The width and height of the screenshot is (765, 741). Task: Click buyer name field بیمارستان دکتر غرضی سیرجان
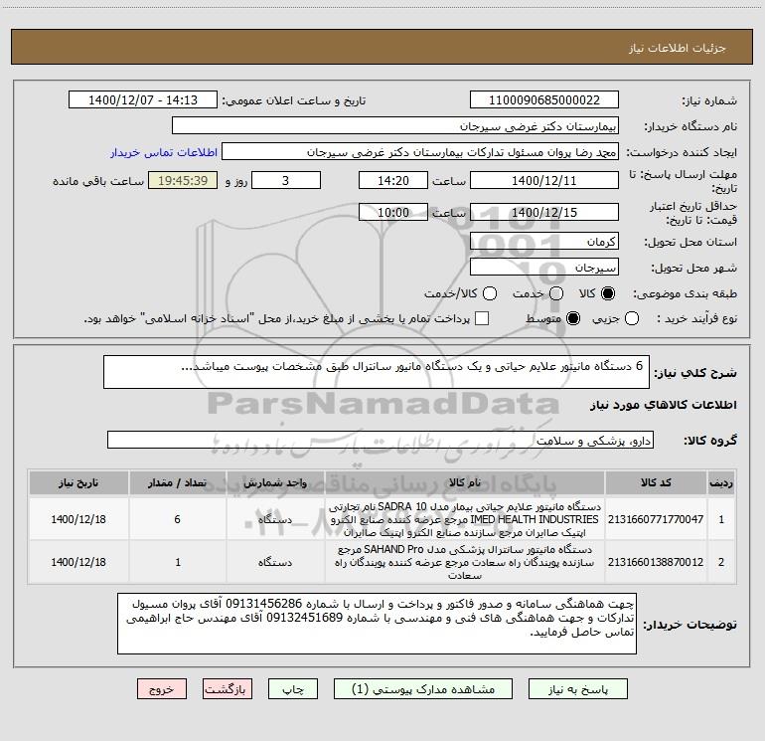(395, 126)
